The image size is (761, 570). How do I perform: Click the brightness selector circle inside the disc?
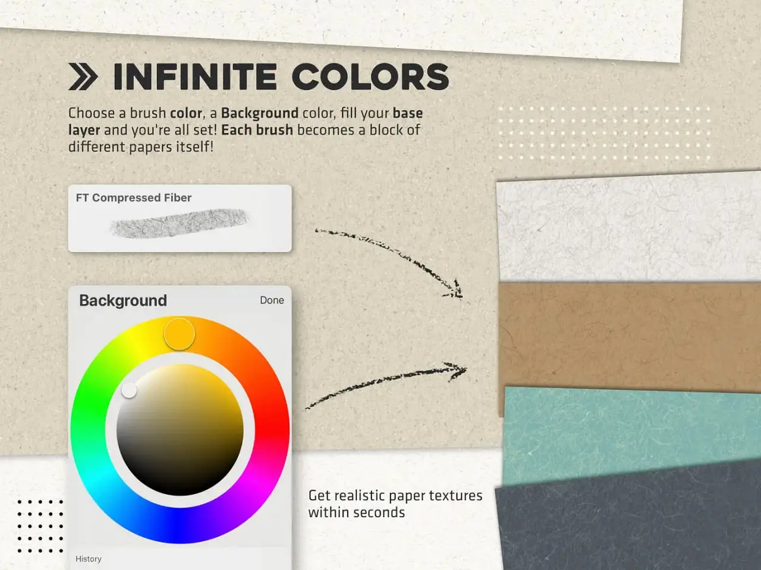(128, 391)
